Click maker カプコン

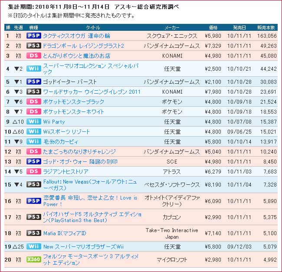172,217
